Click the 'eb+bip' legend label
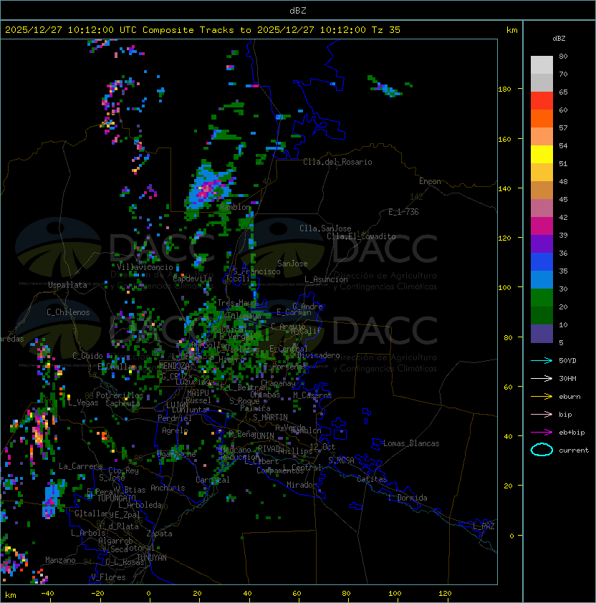This screenshot has width=596, height=603. pyautogui.click(x=572, y=433)
